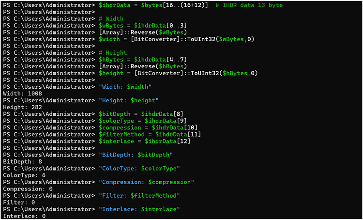Click the 'Height: 282' output line
This screenshot has height=220, width=363.
22,107
